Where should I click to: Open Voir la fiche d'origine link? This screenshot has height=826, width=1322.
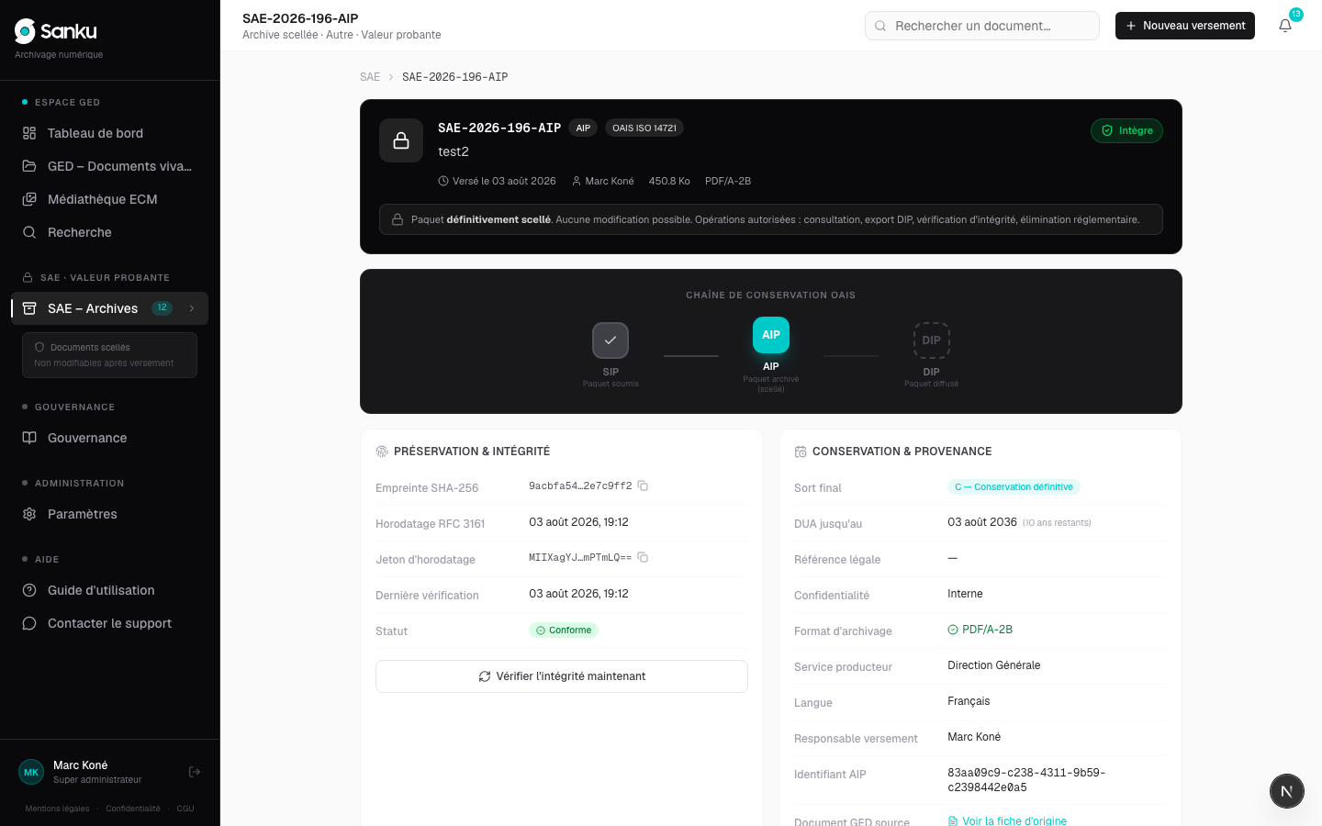tap(1007, 821)
